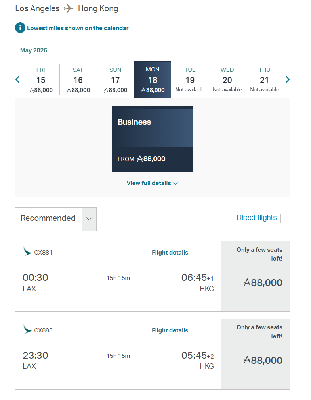Click the chevron next to View full details

176,184
